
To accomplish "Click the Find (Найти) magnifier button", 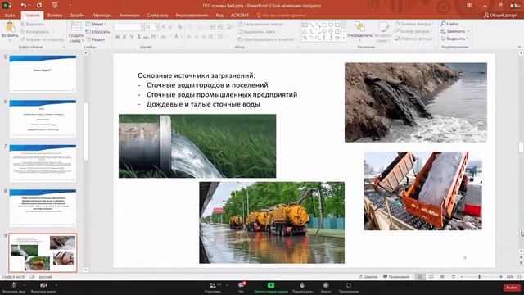I will pos(449,24).
